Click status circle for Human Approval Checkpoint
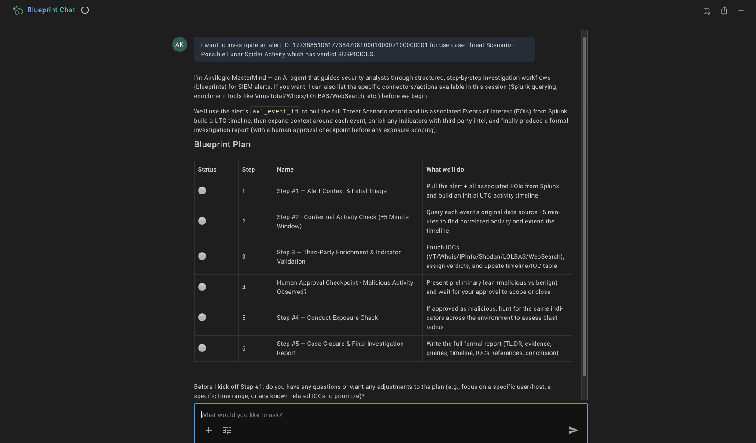 [202, 287]
